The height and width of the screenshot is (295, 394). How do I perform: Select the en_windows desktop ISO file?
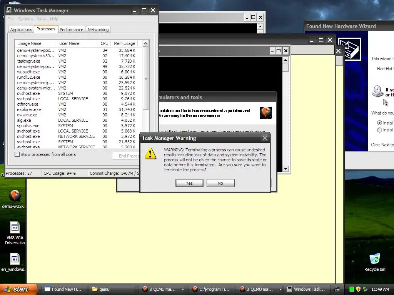(x=15, y=259)
